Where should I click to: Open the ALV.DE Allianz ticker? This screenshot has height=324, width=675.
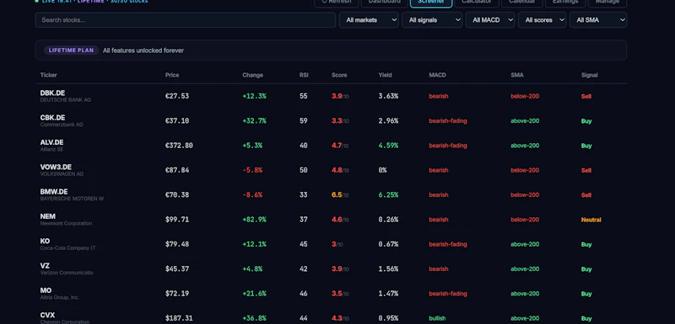click(51, 142)
